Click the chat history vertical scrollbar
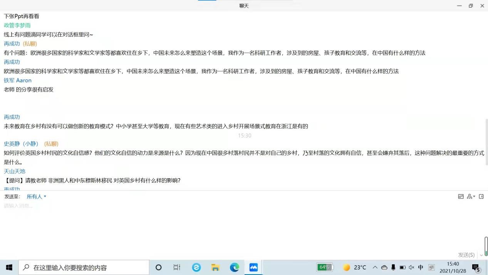The height and width of the screenshot is (275, 488). [x=486, y=143]
